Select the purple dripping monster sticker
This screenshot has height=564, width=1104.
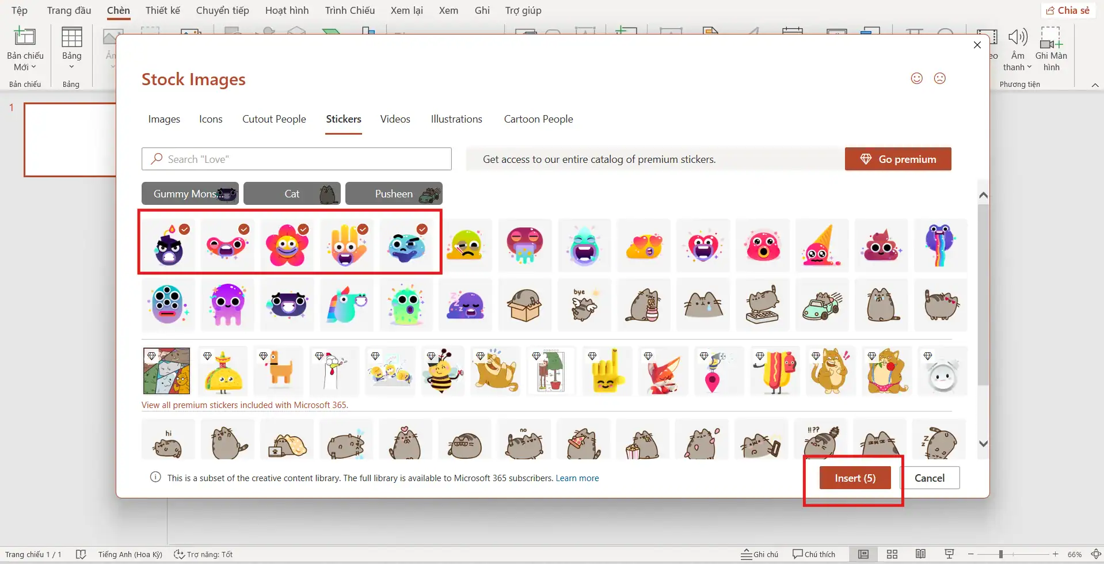point(227,304)
